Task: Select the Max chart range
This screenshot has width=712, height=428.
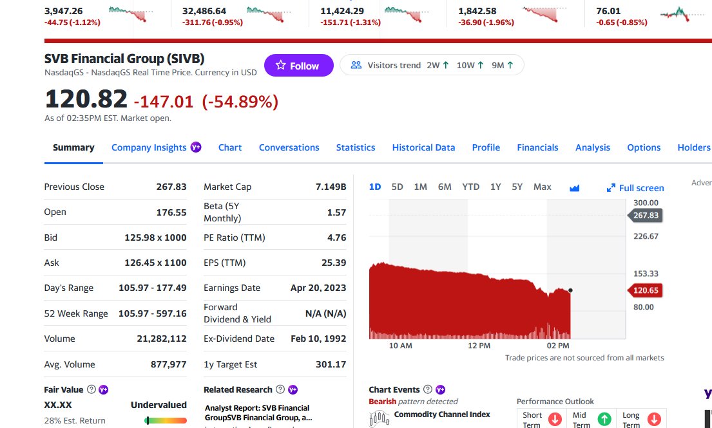Action: pyautogui.click(x=542, y=187)
